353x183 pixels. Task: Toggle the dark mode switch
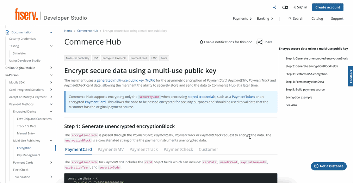pos(285,7)
